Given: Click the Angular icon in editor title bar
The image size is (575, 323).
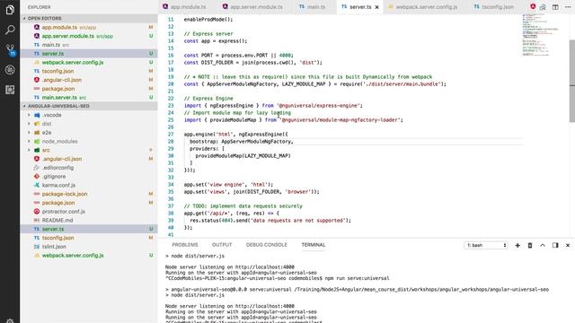Looking at the screenshot, I should tap(533, 6).
